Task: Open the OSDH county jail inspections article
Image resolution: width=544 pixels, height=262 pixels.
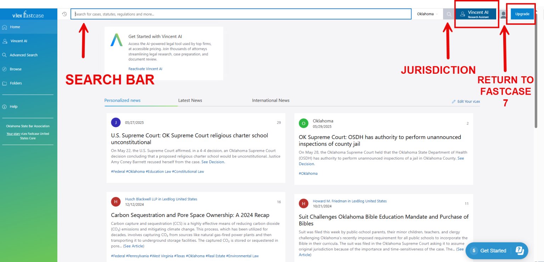Action: (x=380, y=140)
